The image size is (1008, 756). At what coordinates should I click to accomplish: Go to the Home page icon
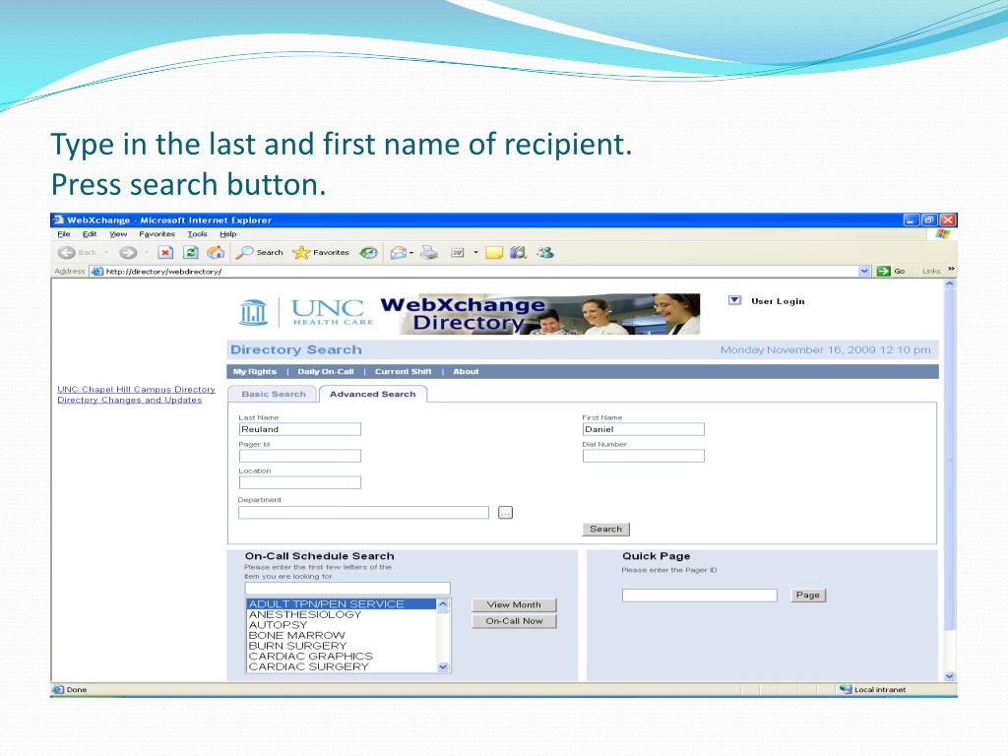tap(216, 253)
